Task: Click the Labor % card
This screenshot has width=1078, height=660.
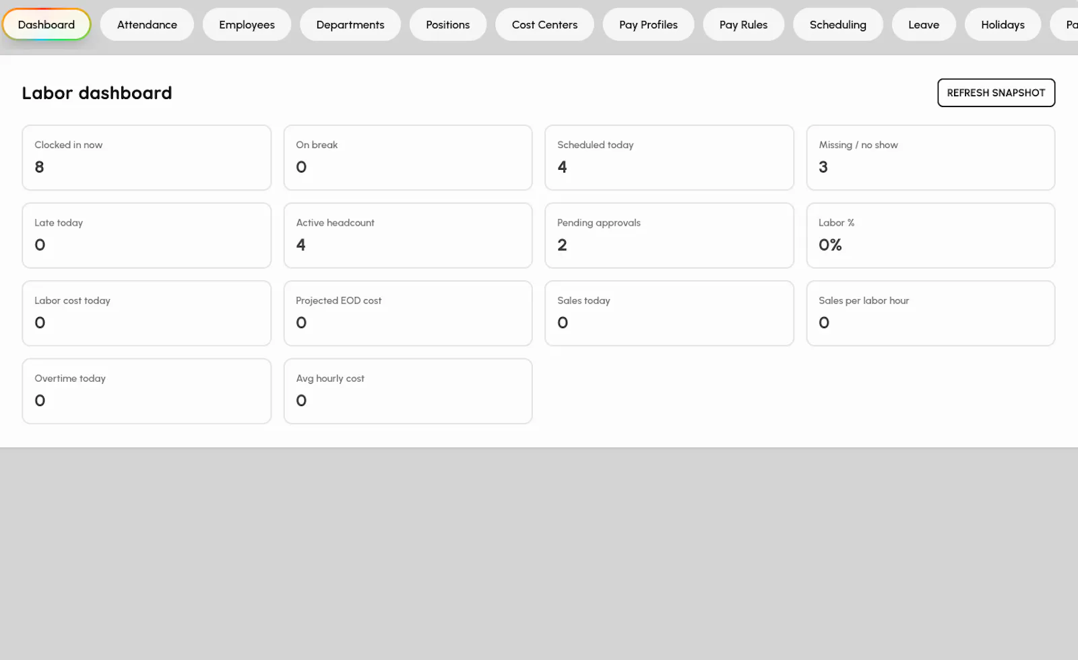Action: [930, 236]
